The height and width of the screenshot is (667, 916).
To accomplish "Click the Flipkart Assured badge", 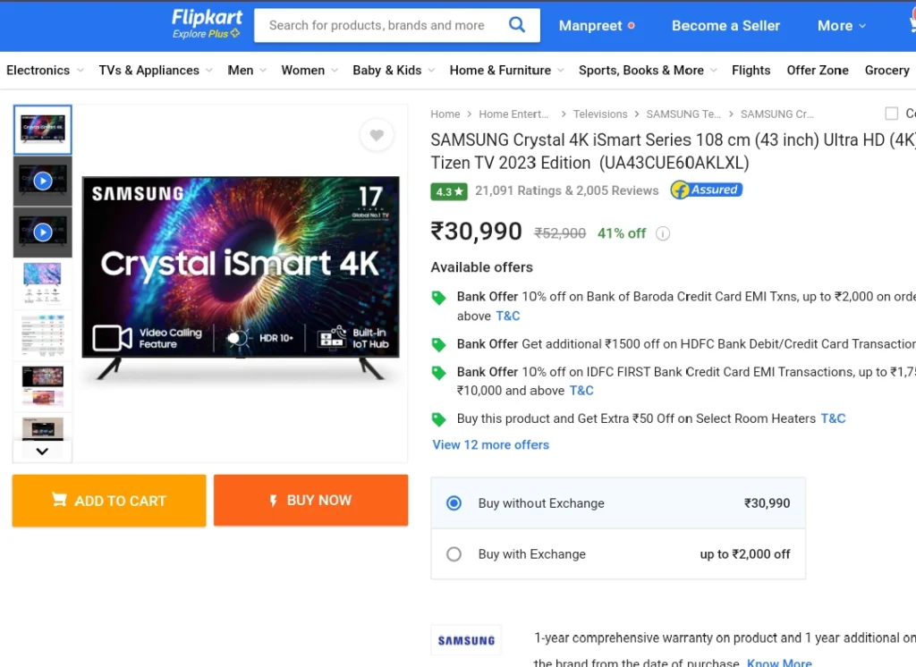I will [x=707, y=190].
